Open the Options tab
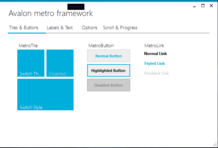This screenshot has width=218, height=148. 90,28
